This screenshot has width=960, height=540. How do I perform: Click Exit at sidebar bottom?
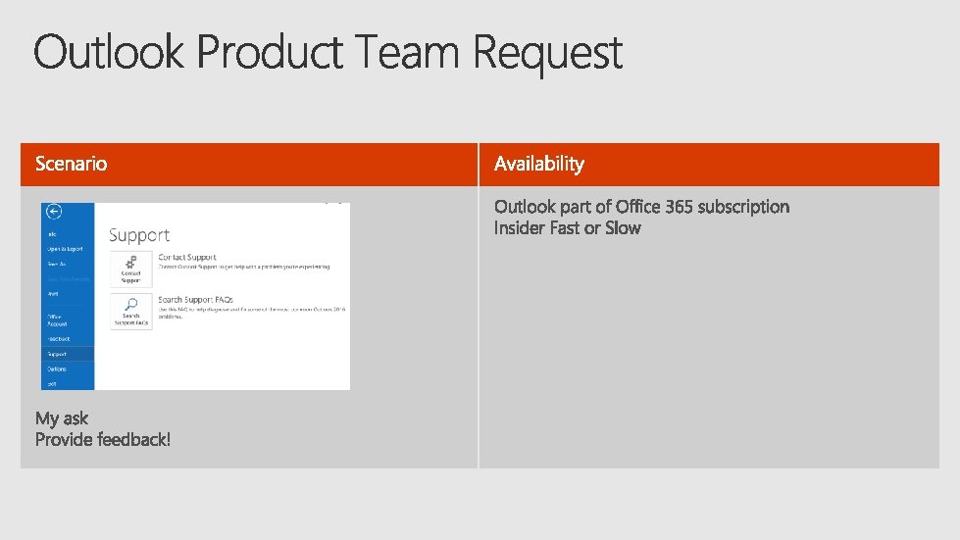tap(52, 384)
